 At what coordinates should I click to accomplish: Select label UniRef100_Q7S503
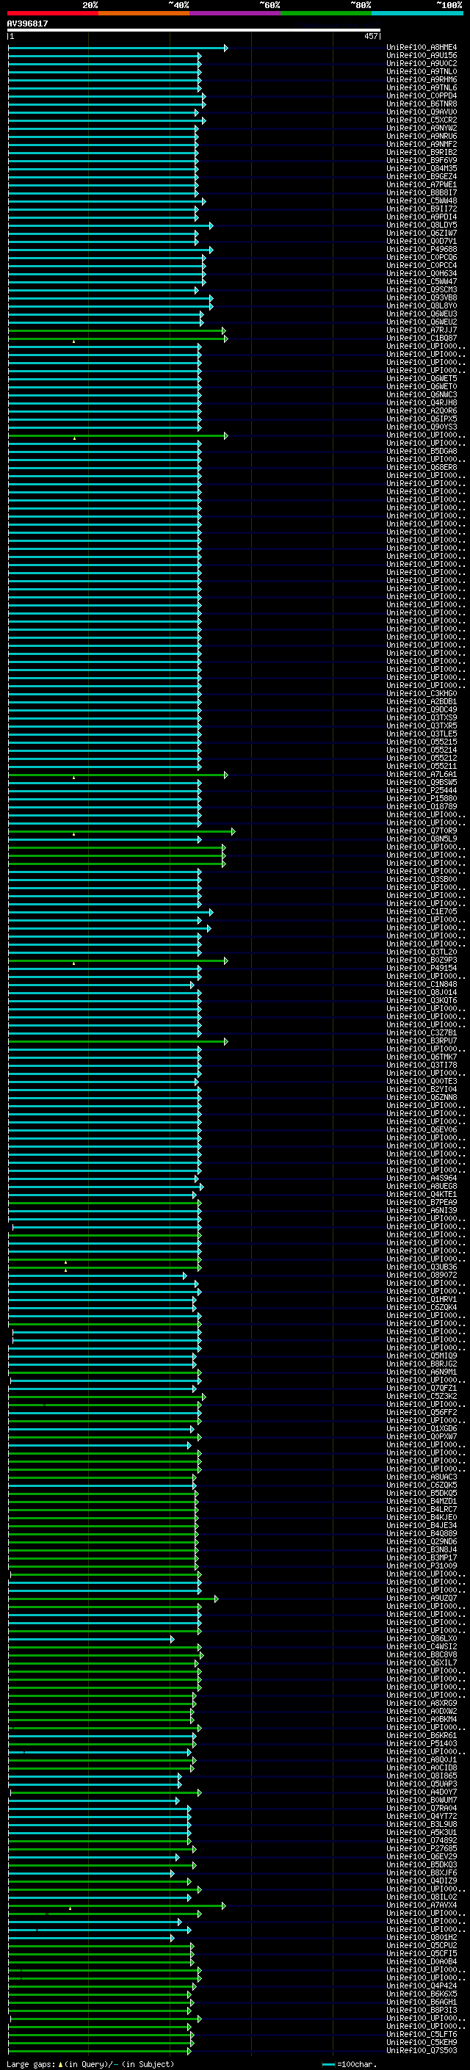[421, 2050]
